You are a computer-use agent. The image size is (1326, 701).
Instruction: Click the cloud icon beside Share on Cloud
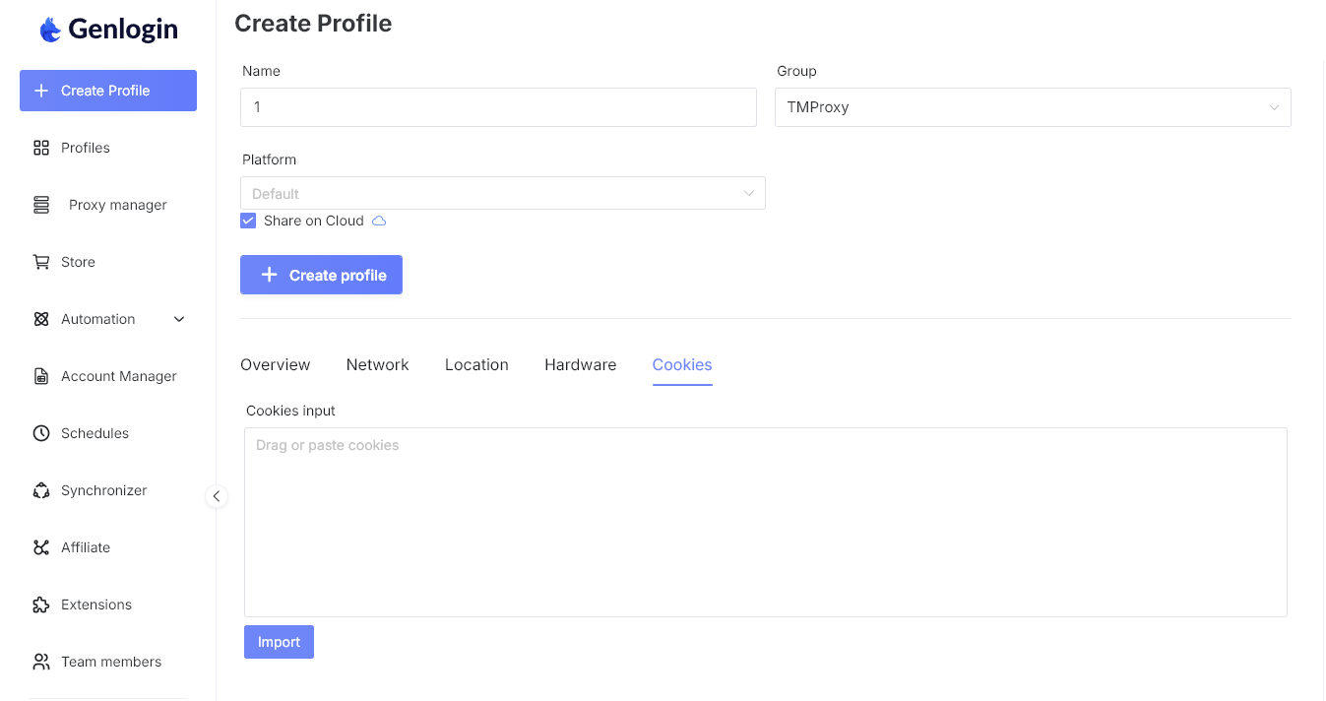tap(379, 221)
